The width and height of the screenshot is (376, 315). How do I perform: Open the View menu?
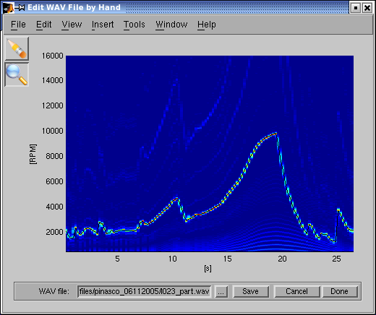pos(72,25)
